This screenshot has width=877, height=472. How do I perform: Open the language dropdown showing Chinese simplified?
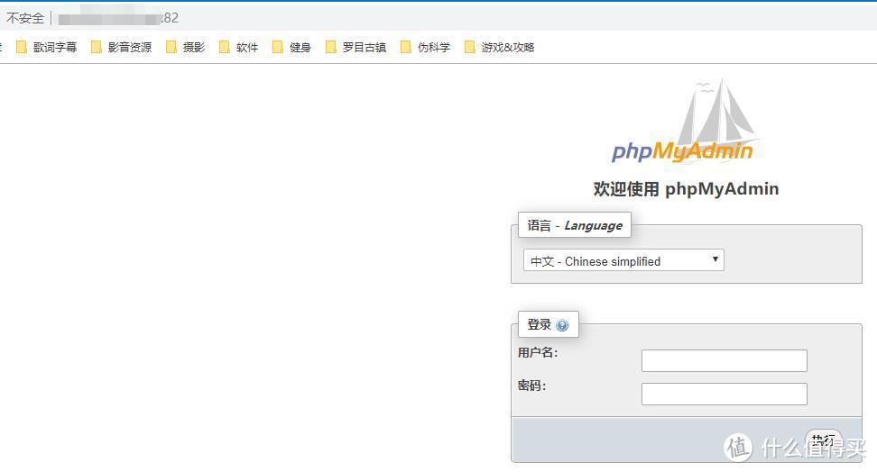pyautogui.click(x=623, y=260)
